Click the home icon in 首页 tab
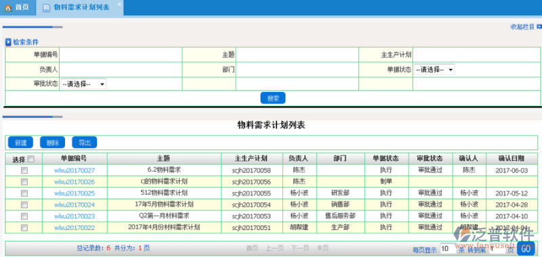This screenshot has height=257, width=542. (8, 7)
